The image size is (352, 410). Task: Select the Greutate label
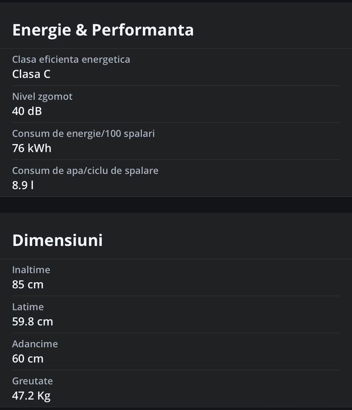33,381
